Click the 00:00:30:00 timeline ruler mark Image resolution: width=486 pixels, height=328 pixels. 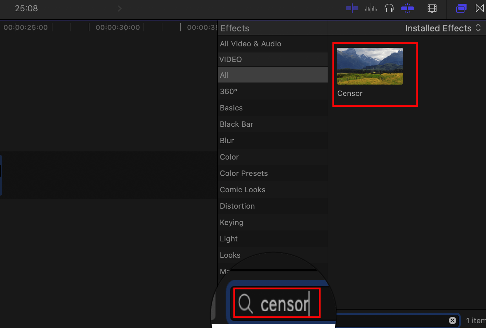tap(118, 27)
